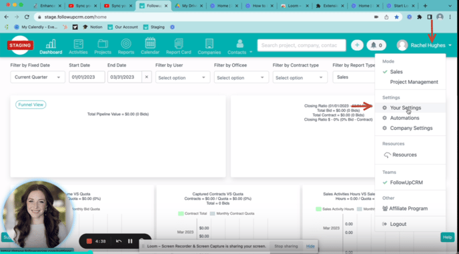This screenshot has width=459, height=254.
Task: Open Filter by Report Type Sales dropdown
Action: coord(354,77)
